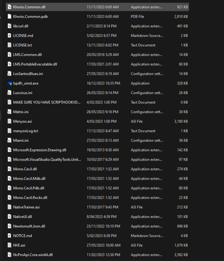Click the PDB File type cell
The height and width of the screenshot is (261, 224).
(138, 16)
